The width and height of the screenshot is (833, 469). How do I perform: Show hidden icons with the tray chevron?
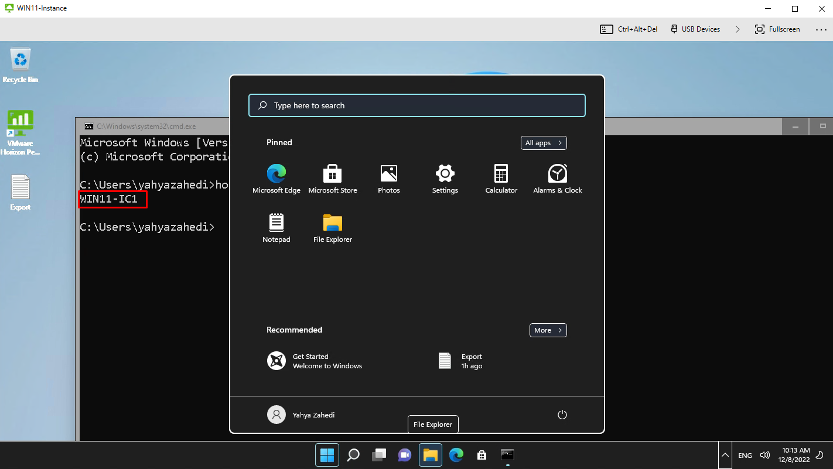tap(725, 455)
